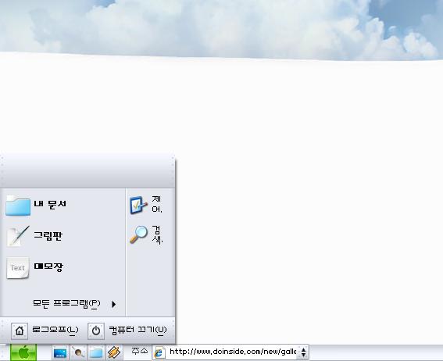This screenshot has height=361, width=443.
Task: Click the 로그오프(L) button
Action: (45, 331)
